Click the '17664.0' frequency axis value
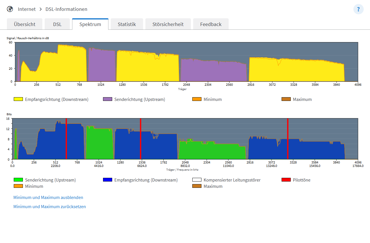Image resolution: width=370 pixels, height=243 pixels. click(358, 166)
